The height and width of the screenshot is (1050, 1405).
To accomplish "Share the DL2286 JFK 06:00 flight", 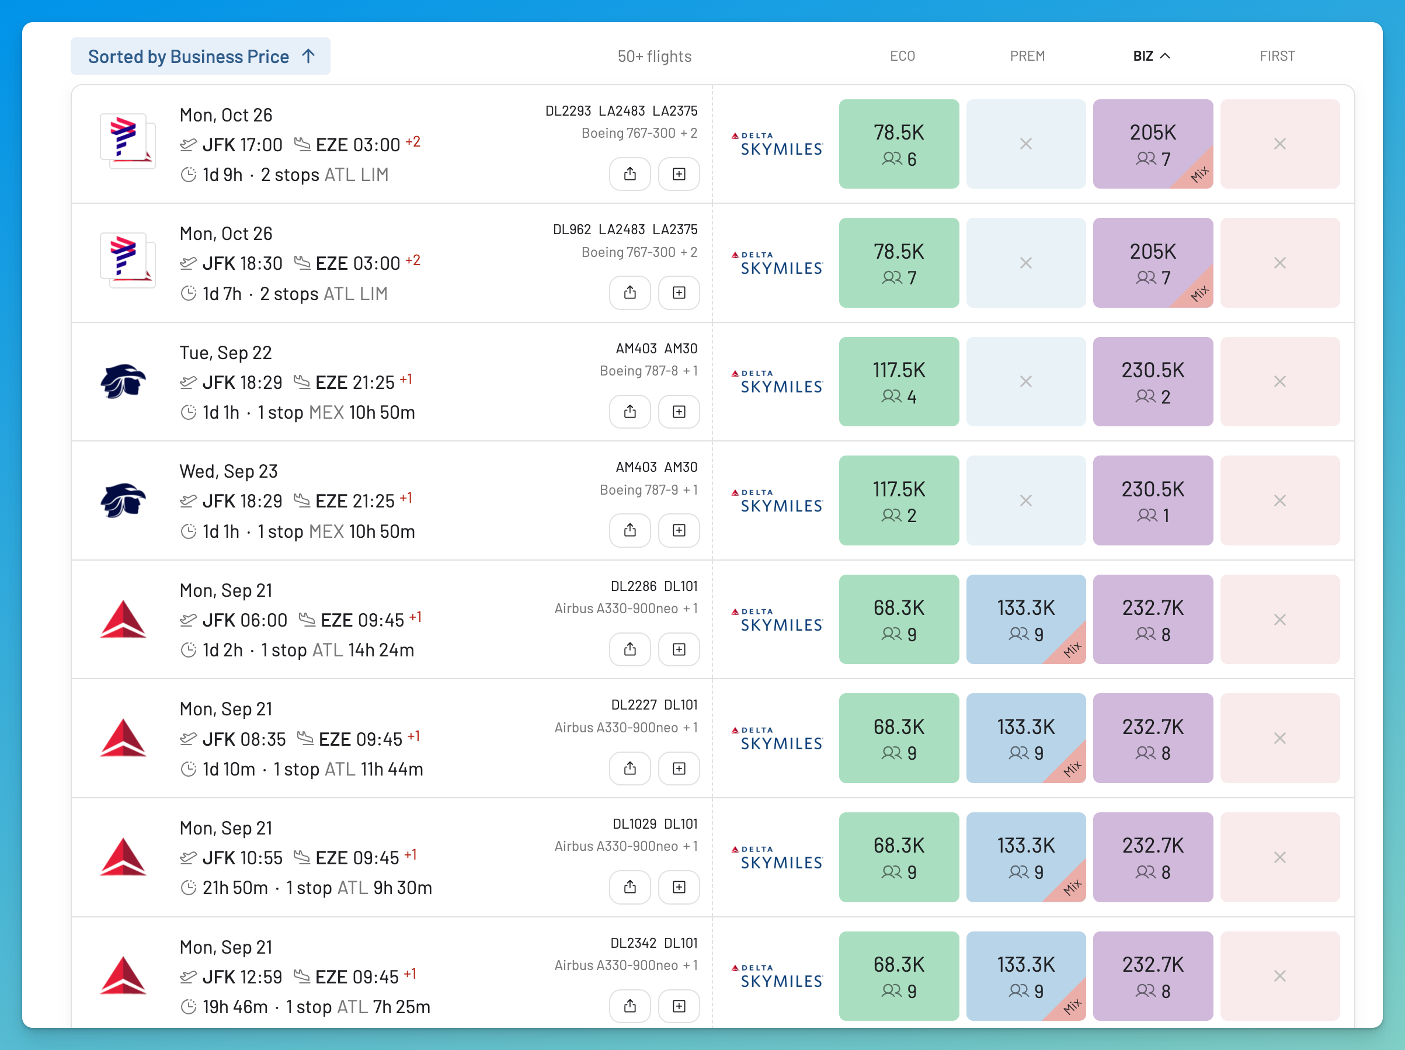I will (630, 649).
